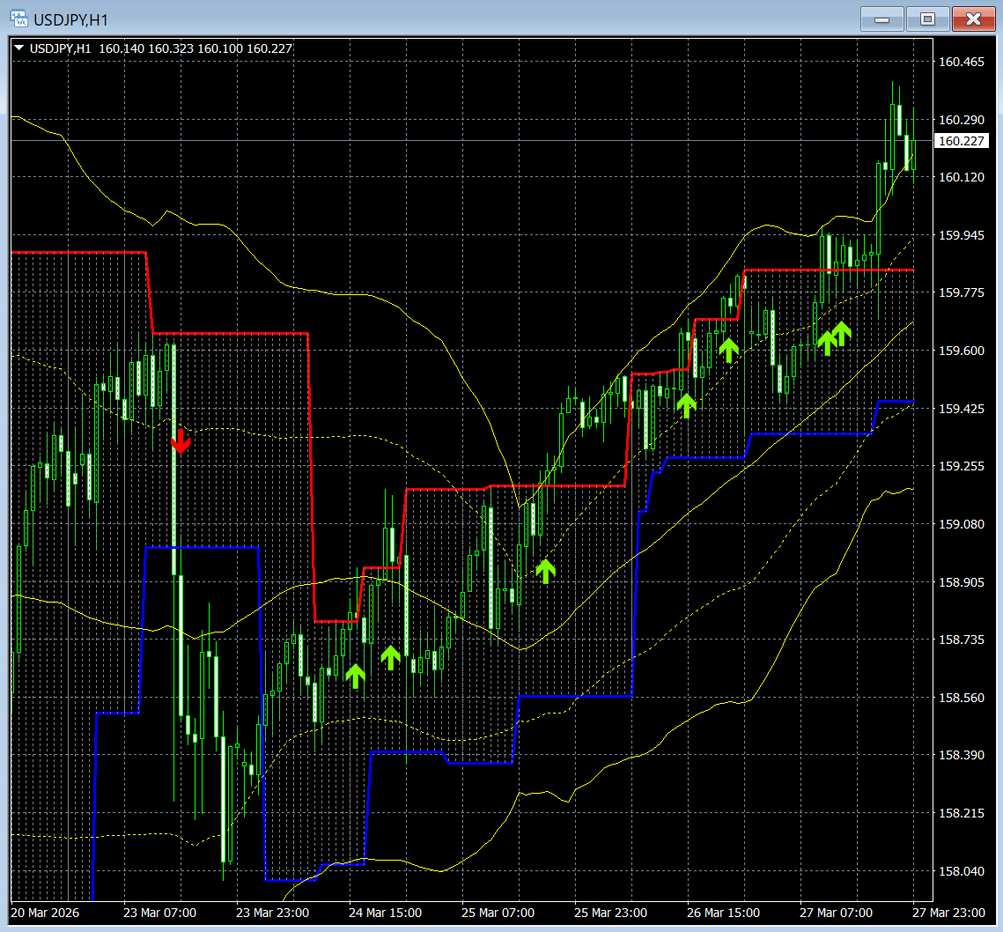Maximize the USDJPY,H1 chart window
This screenshot has width=1003, height=932.
click(927, 19)
